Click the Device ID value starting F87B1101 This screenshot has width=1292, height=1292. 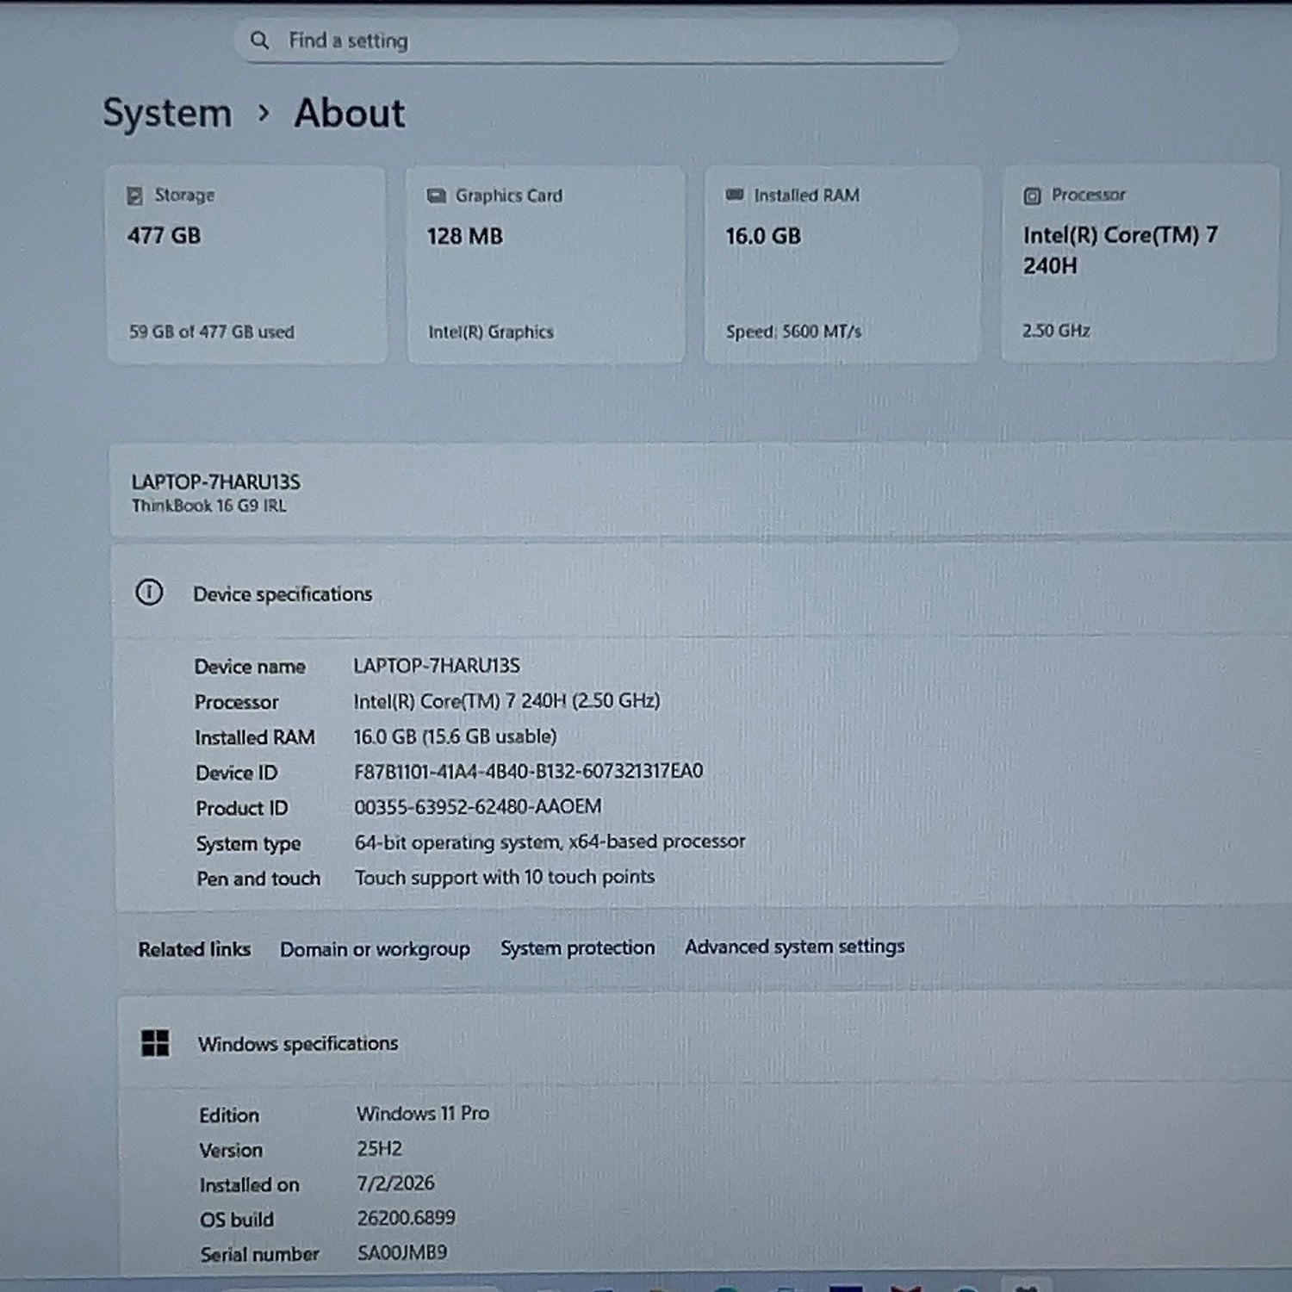click(x=528, y=771)
